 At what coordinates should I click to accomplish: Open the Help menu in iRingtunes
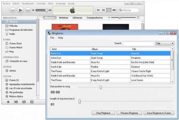point(60,38)
